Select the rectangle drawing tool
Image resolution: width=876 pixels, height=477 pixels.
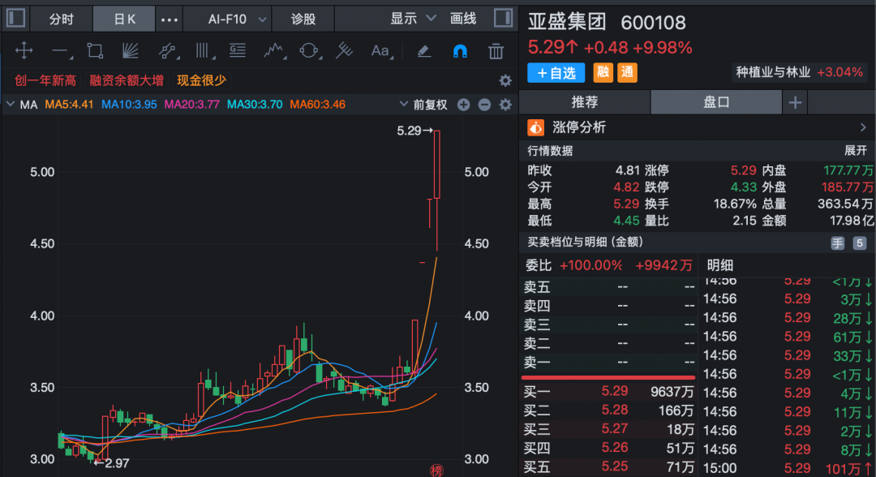point(95,51)
